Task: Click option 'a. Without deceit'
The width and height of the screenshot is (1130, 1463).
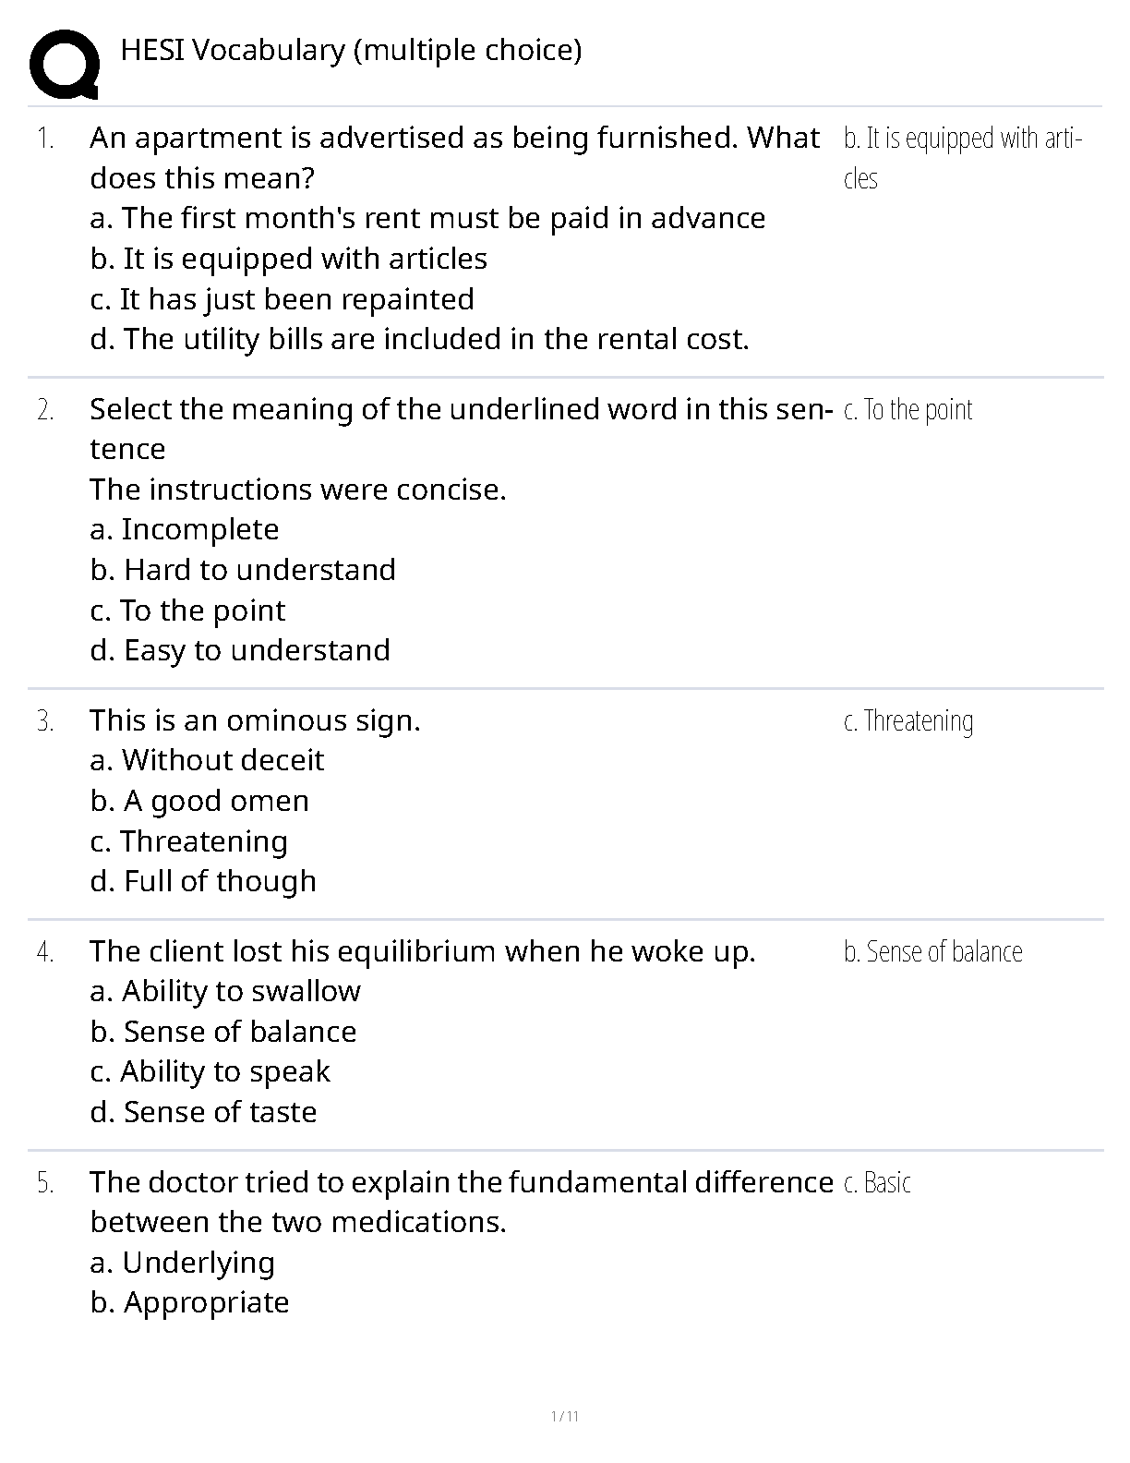Action: click(x=207, y=760)
